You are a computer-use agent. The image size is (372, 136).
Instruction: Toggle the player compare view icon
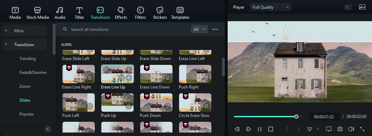348,7
